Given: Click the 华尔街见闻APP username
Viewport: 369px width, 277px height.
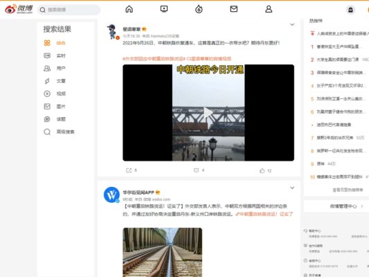Looking at the screenshot, I should 138,193.
